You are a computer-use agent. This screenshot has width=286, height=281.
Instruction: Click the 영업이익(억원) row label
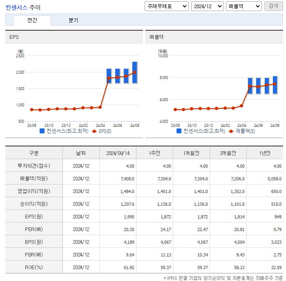pos(34,191)
